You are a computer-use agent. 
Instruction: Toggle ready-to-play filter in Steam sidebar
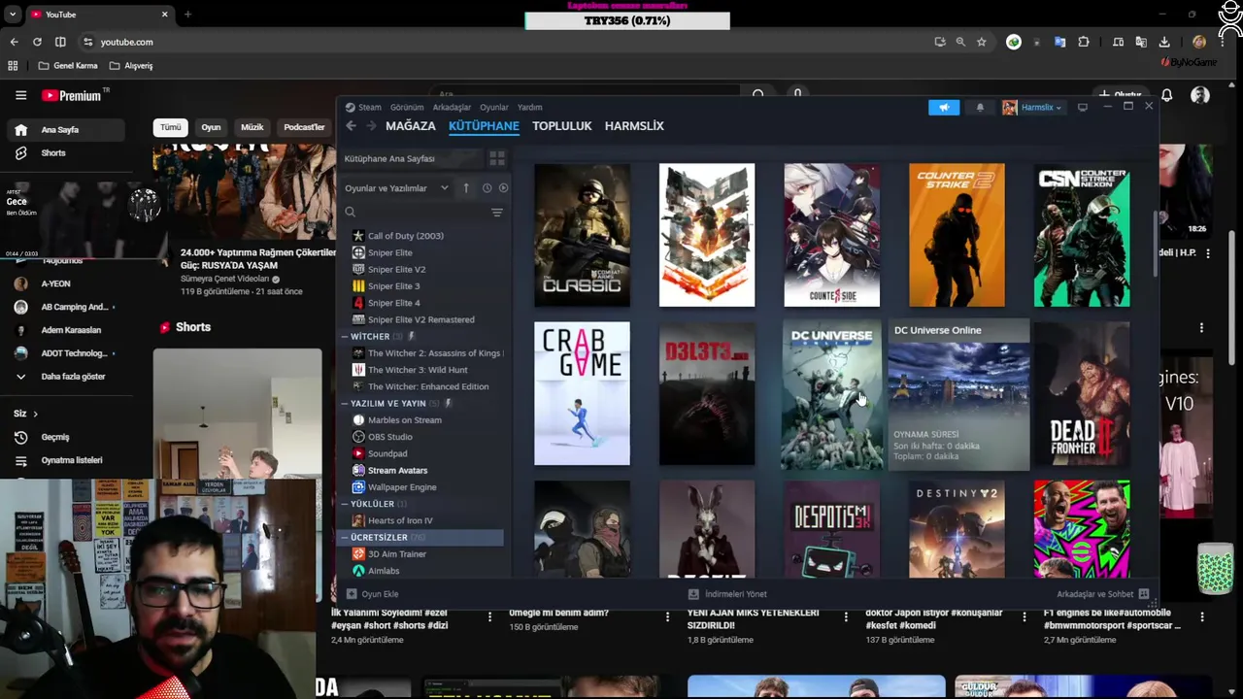[503, 187]
